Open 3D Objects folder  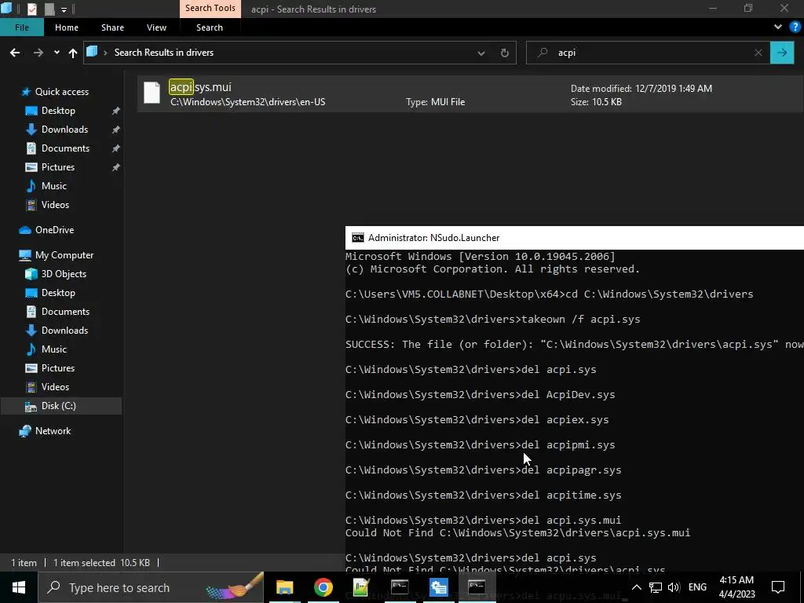tap(64, 274)
